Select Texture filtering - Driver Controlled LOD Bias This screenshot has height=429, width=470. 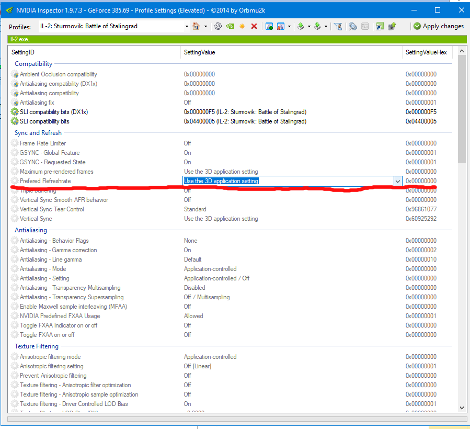(x=230, y=404)
